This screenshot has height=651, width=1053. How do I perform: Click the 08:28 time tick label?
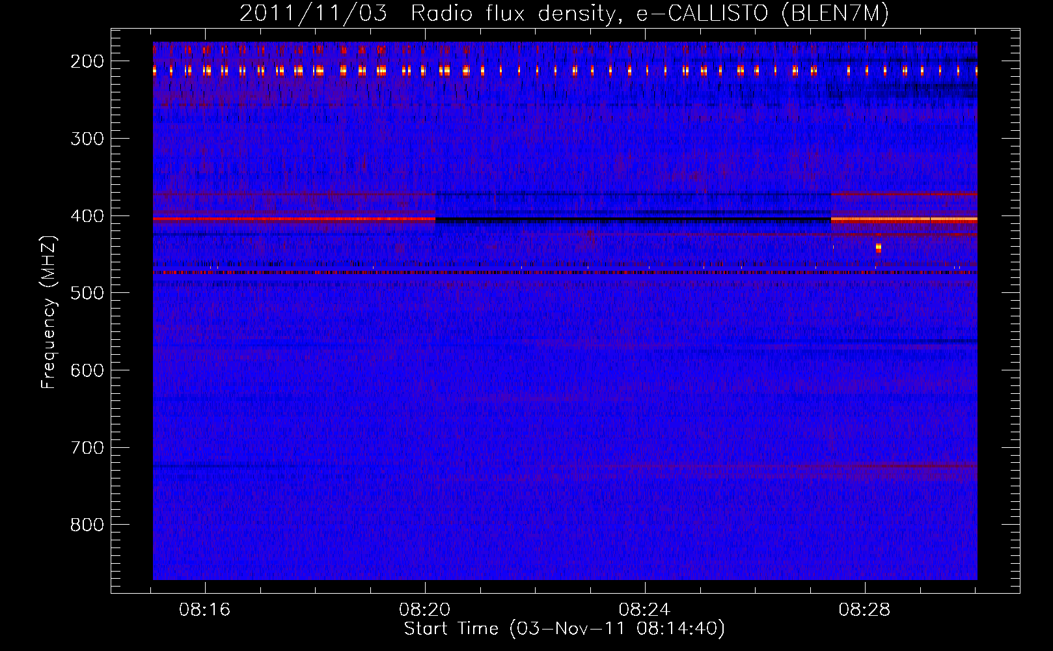pos(864,610)
